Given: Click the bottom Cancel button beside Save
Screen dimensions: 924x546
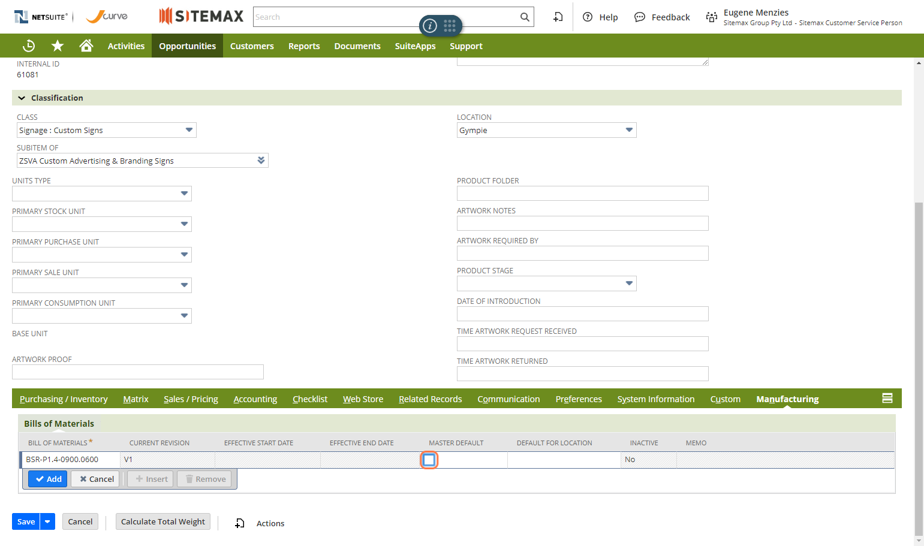Looking at the screenshot, I should pyautogui.click(x=80, y=521).
